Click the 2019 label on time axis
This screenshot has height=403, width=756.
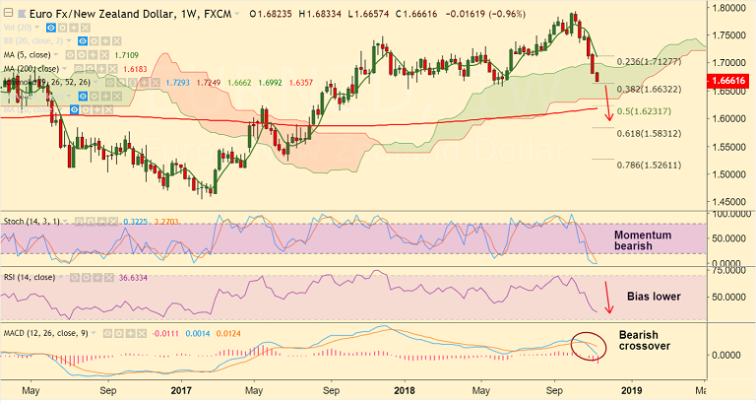[x=630, y=390]
